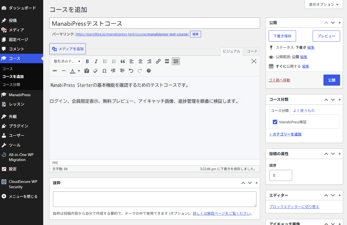Click the permalink 編集 button
This screenshot has height=225, width=347.
pyautogui.click(x=196, y=34)
